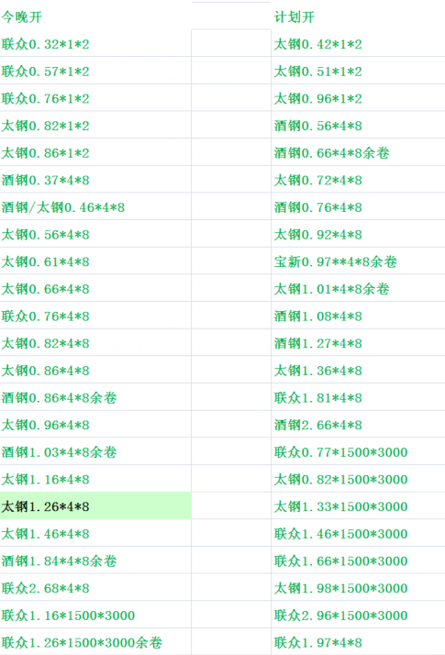Choose the cell 酒钢0.37*4*8

95,179
